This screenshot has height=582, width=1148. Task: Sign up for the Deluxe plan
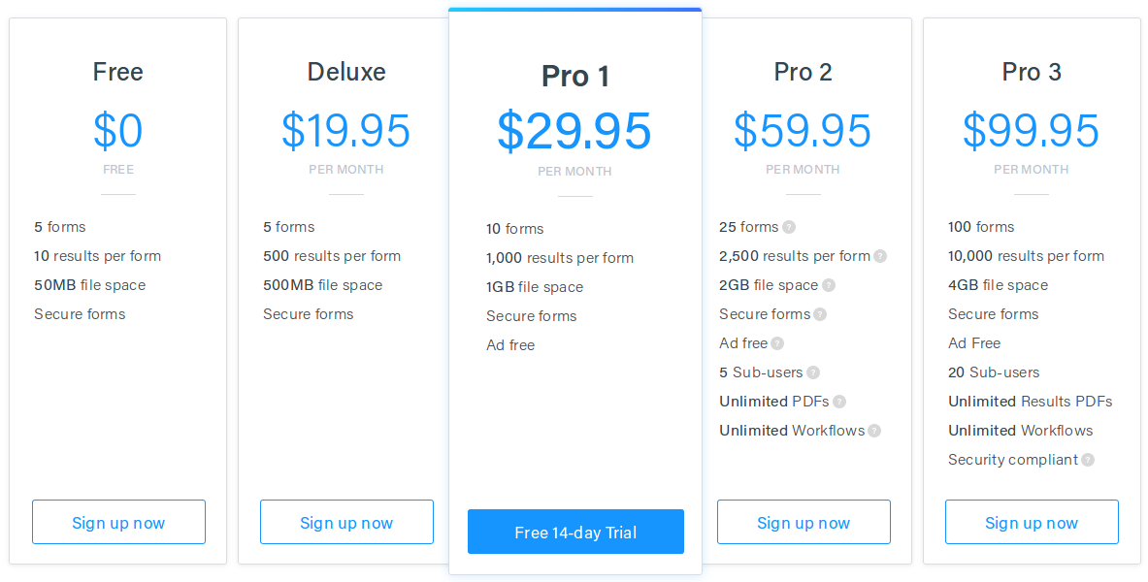[346, 522]
